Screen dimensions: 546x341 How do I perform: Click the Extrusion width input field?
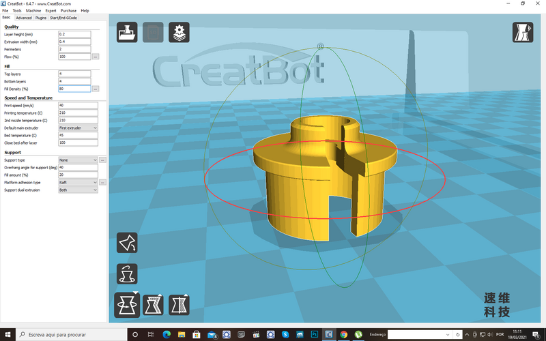[74, 42]
